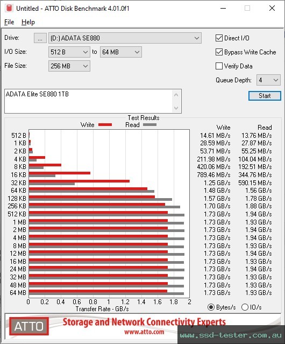Click the read value 1.56 GB/s
Image resolution: width=285 pixels, height=344 pixels.
pos(259,191)
